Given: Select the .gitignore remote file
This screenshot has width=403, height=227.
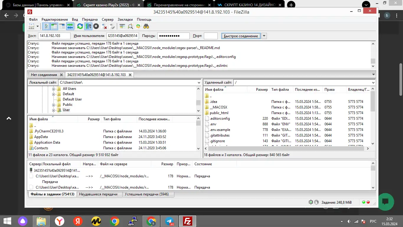Looking at the screenshot, I should 217,141.
